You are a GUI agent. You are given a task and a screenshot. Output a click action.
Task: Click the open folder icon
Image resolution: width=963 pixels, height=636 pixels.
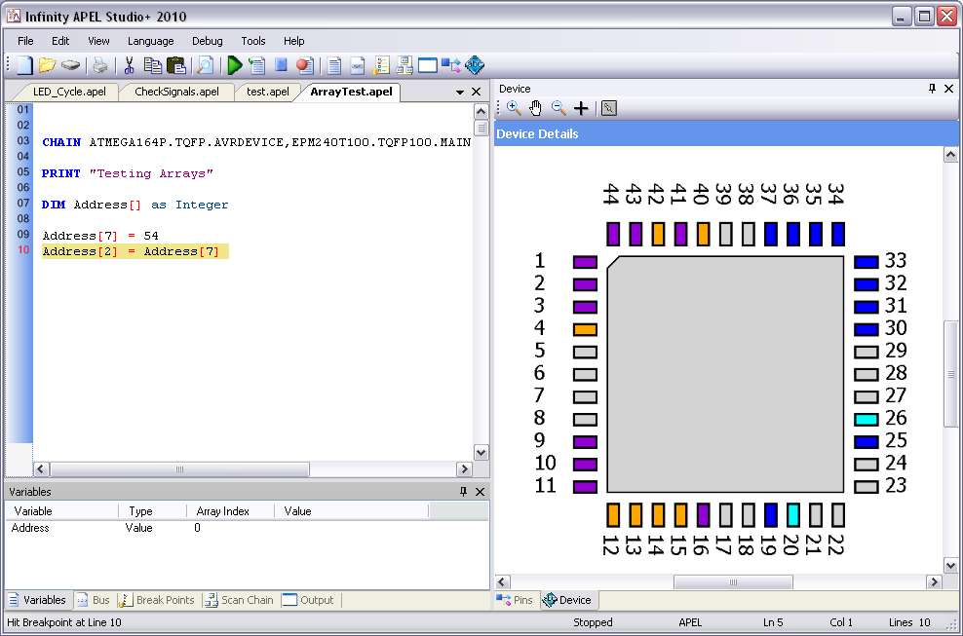point(47,66)
